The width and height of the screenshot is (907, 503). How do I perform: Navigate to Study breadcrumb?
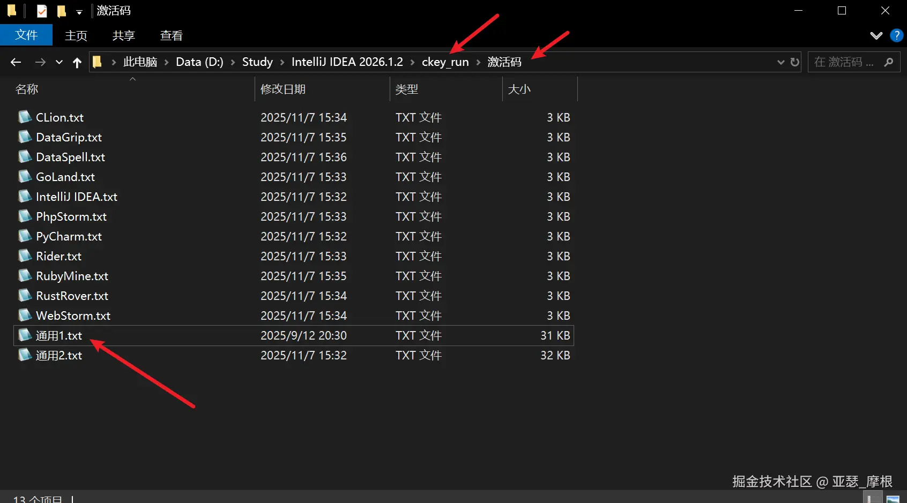click(257, 62)
